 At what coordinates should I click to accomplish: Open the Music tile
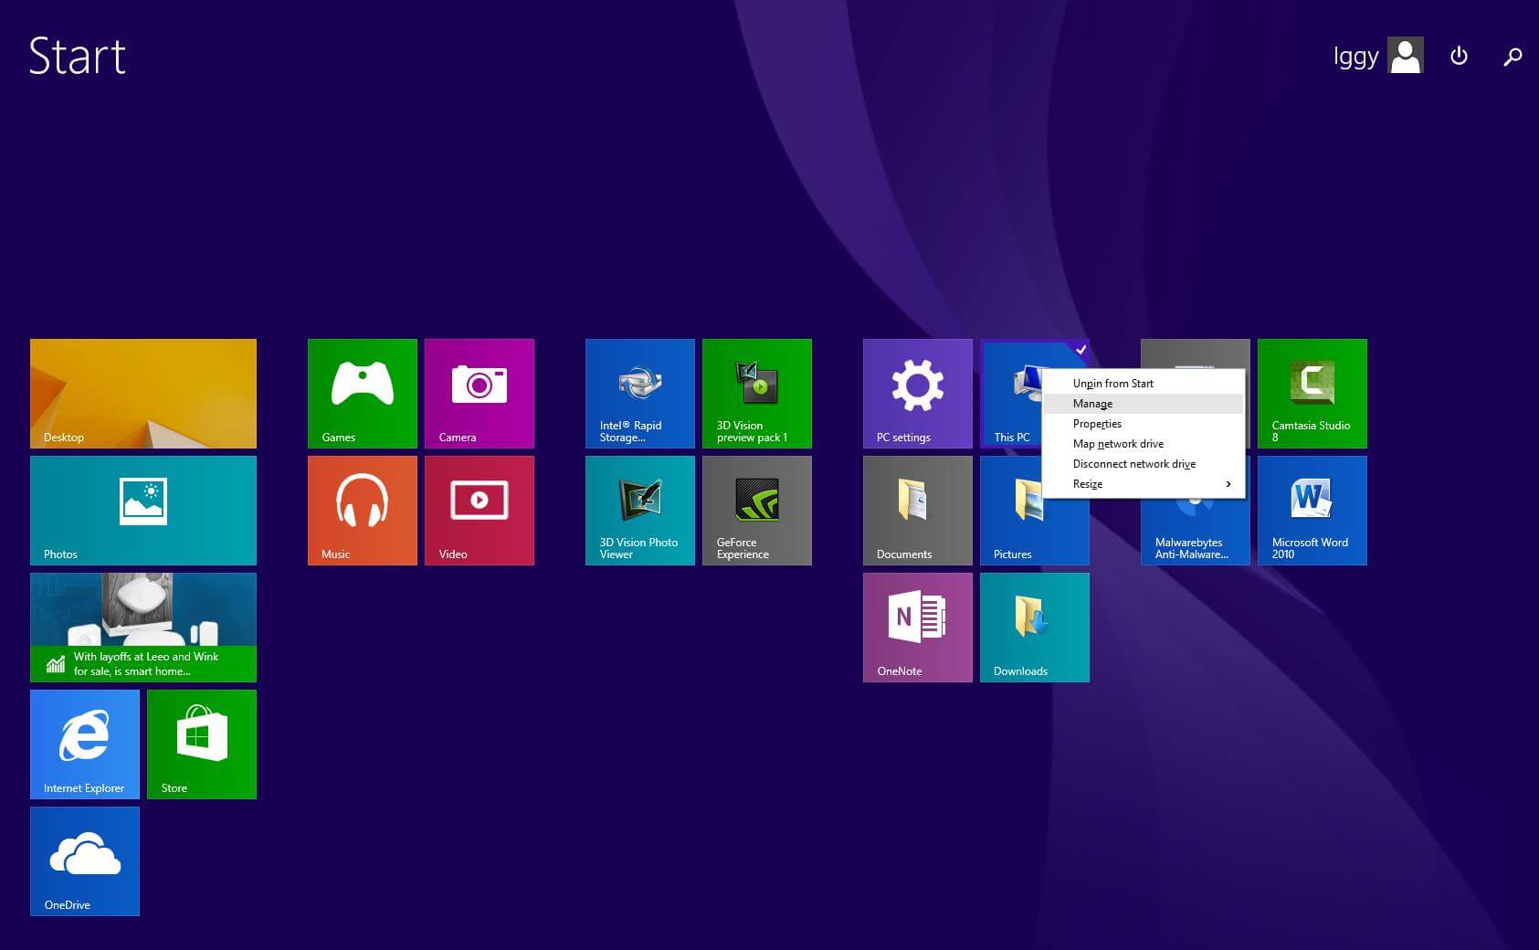click(362, 510)
